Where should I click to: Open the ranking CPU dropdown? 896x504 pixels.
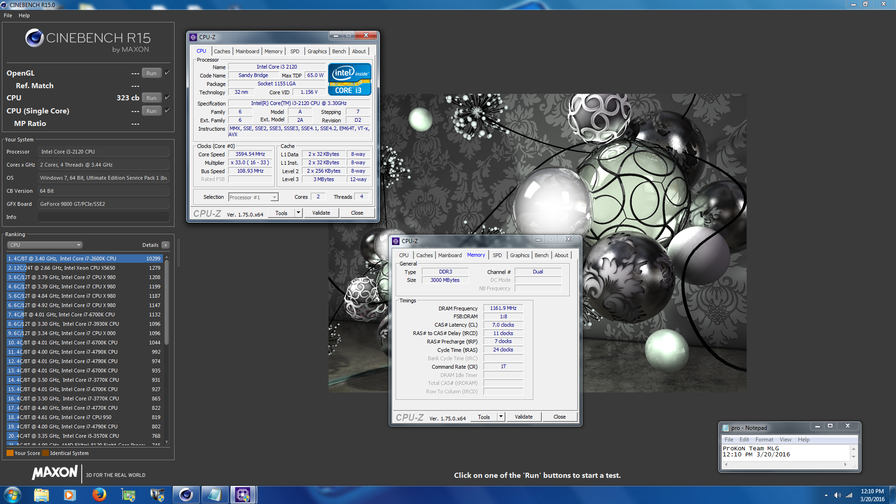point(45,245)
